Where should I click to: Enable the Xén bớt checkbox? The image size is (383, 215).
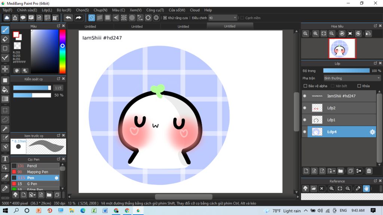[333, 86]
